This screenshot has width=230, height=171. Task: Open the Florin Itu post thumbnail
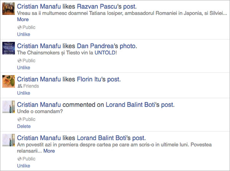coord(8,81)
